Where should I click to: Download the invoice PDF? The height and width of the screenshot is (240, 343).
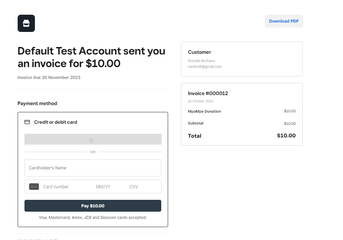click(284, 21)
